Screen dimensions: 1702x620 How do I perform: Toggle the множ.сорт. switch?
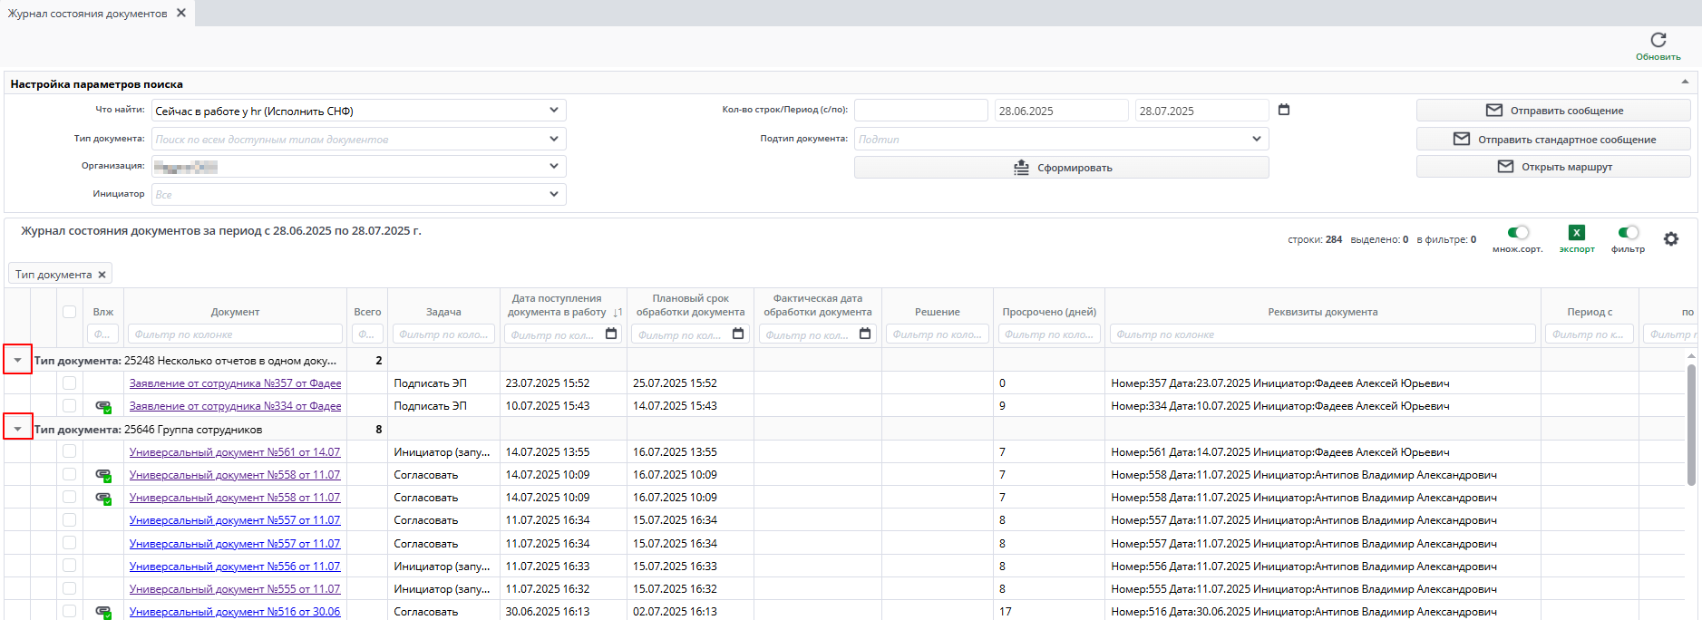pos(1518,233)
